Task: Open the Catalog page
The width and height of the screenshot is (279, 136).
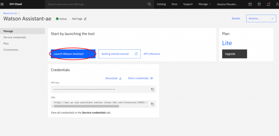Action: click(x=161, y=4)
